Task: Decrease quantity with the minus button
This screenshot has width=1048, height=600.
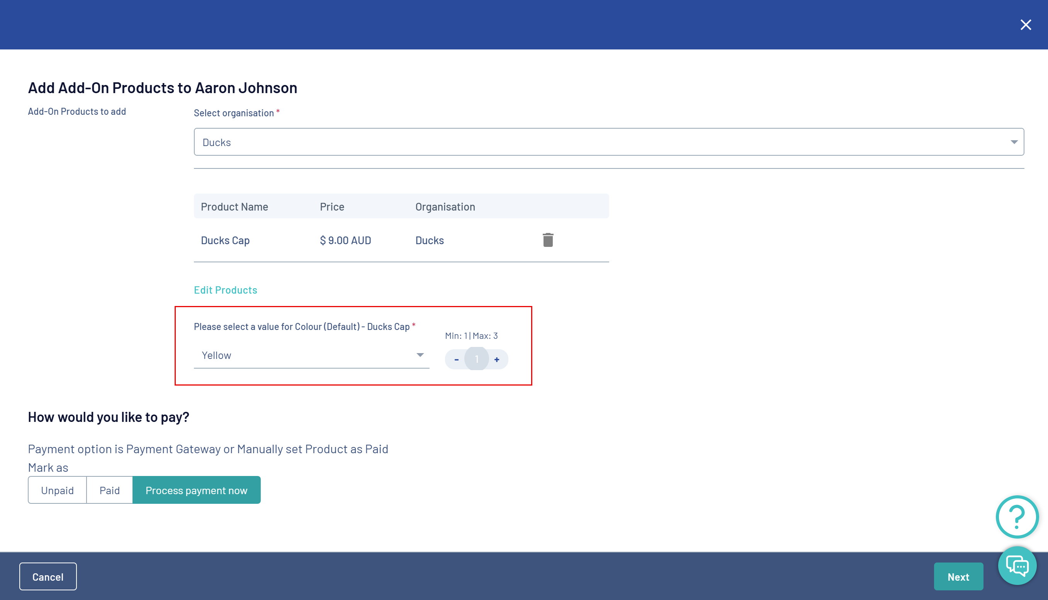Action: 457,359
